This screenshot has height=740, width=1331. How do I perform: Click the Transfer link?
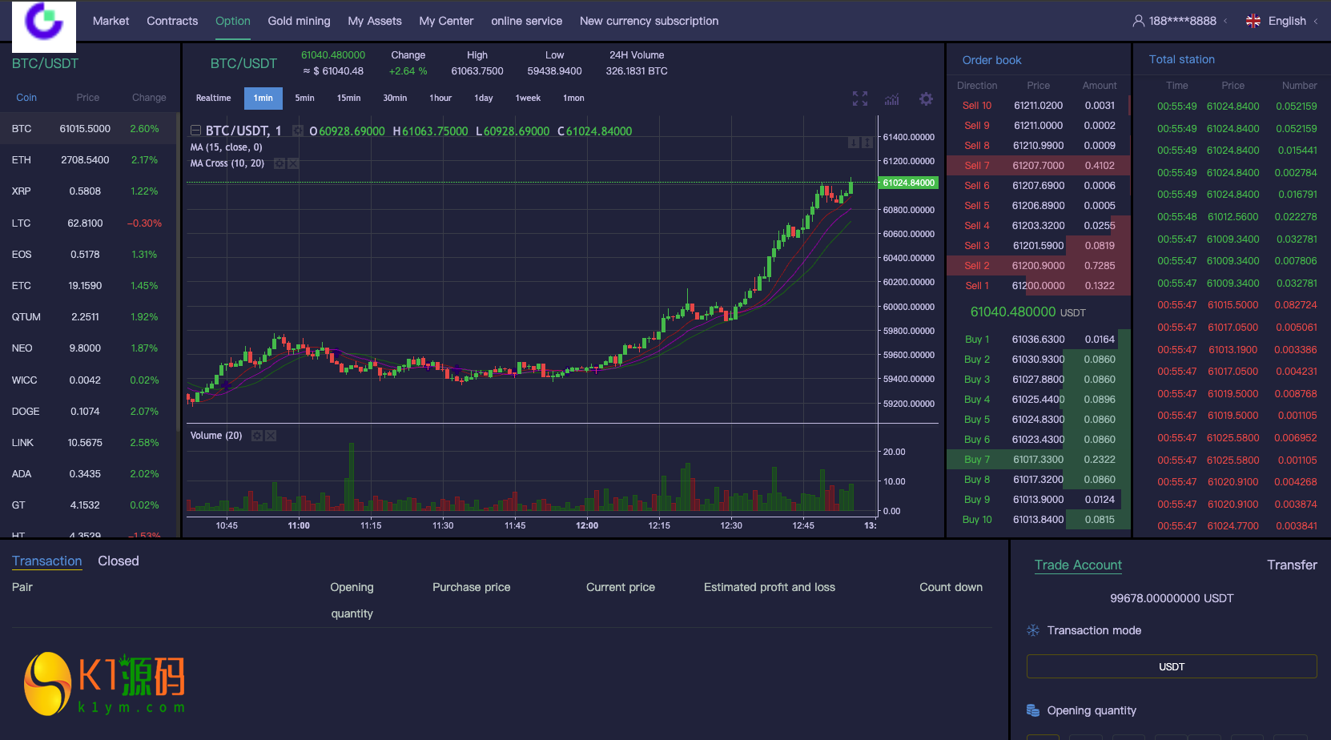click(x=1291, y=565)
